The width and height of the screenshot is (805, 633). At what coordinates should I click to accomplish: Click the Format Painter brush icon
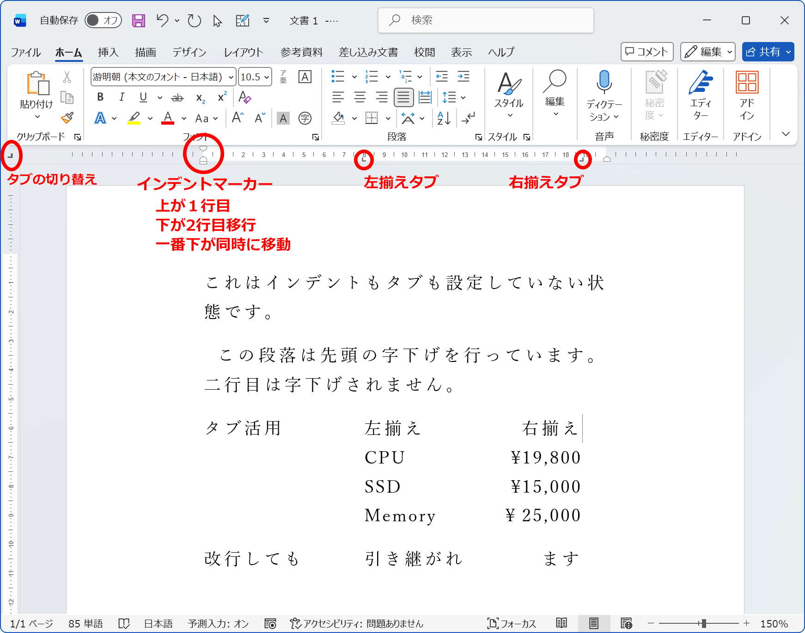[67, 118]
